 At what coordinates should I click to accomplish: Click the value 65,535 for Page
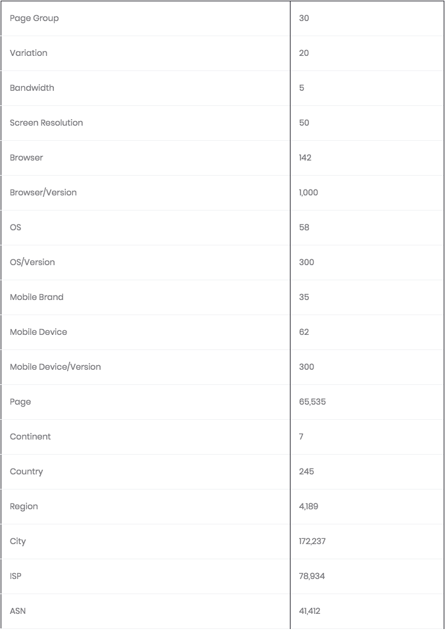[312, 402]
